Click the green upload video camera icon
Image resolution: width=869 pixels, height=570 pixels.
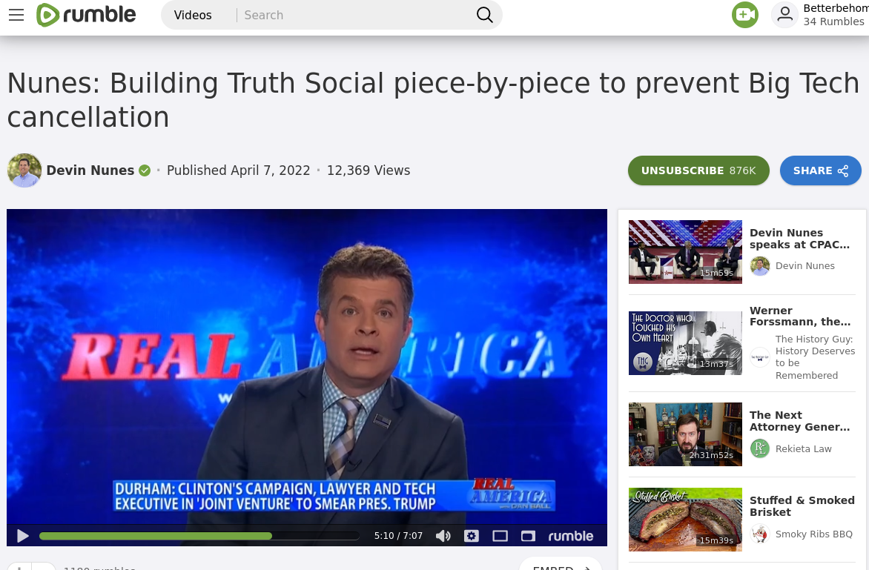click(745, 15)
